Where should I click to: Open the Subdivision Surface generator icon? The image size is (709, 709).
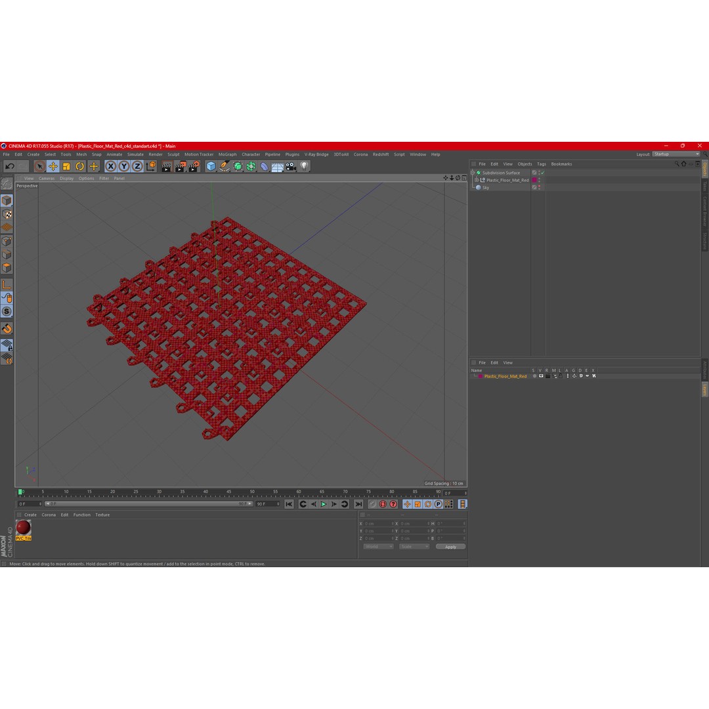point(238,166)
